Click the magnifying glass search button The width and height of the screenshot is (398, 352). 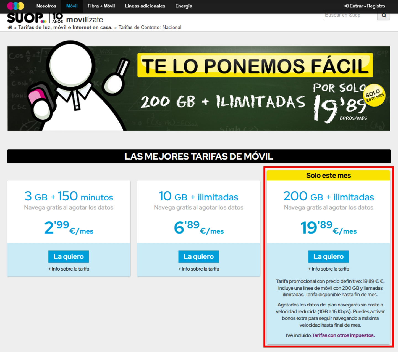[x=384, y=15]
